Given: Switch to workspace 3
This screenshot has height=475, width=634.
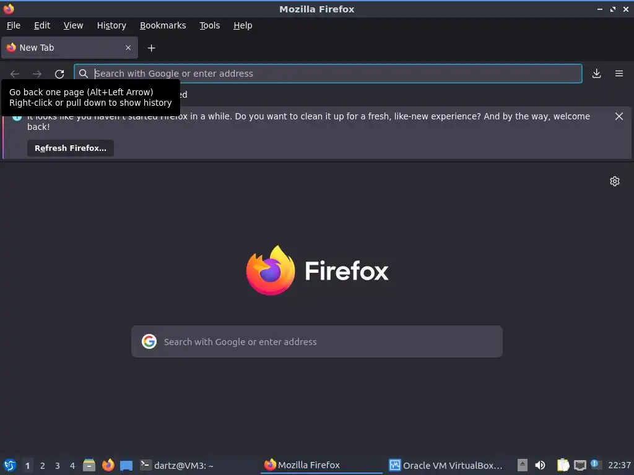Looking at the screenshot, I should 58,466.
